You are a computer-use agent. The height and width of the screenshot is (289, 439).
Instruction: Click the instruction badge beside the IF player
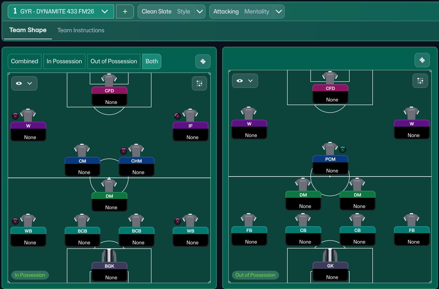coord(178,116)
